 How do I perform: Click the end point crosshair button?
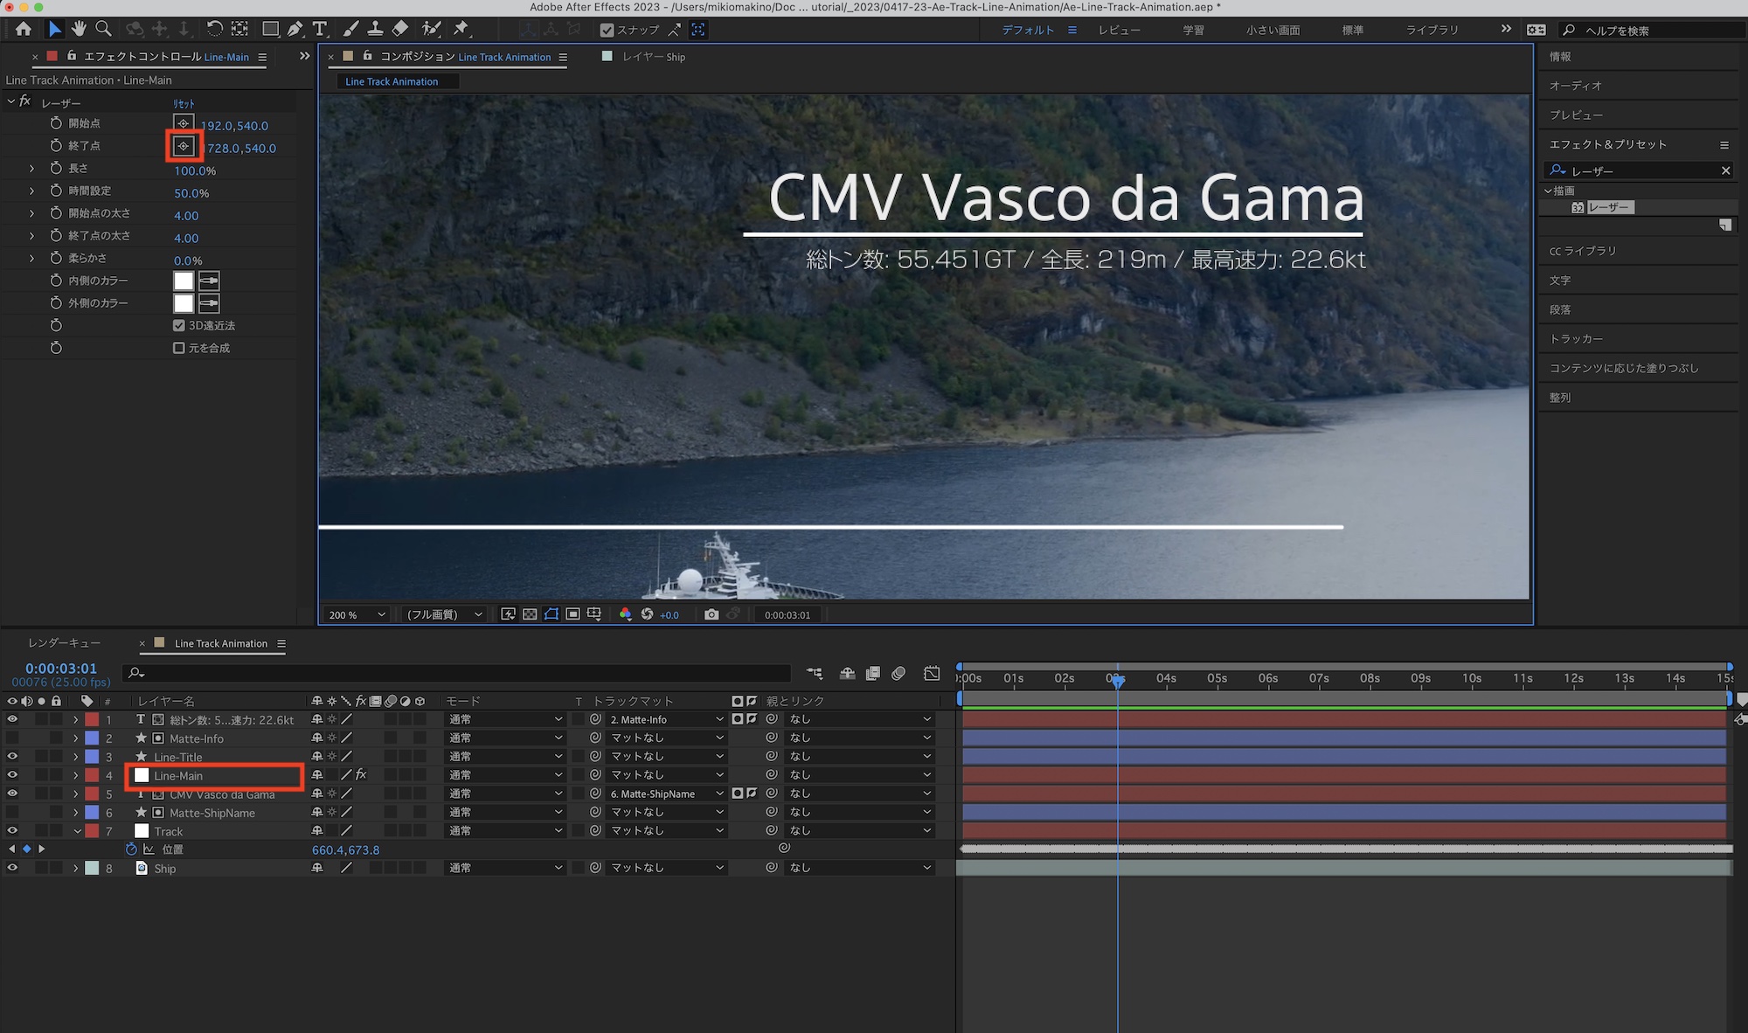(x=184, y=146)
